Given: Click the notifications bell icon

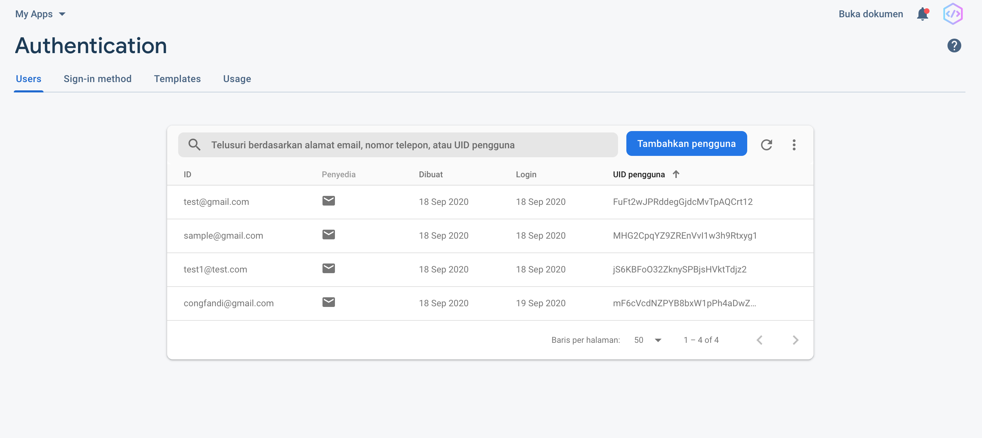Looking at the screenshot, I should [922, 14].
